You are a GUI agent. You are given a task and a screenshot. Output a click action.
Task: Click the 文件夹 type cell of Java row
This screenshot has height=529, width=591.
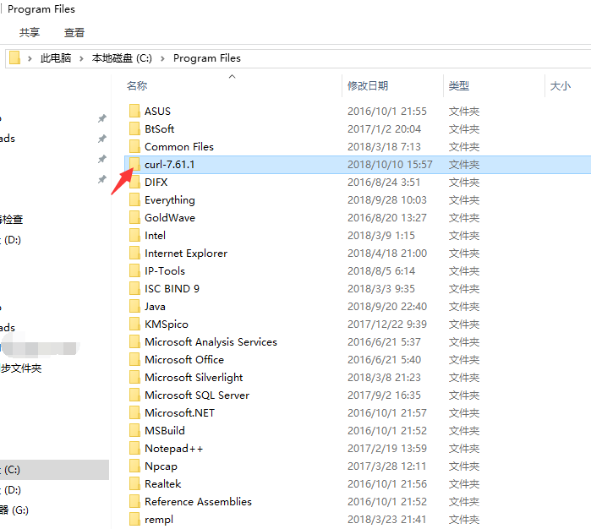tap(464, 306)
